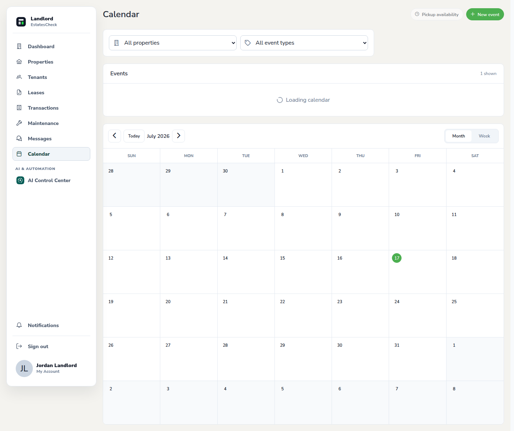The image size is (514, 431).
Task: Go to previous month with left chevron
Action: 115,136
